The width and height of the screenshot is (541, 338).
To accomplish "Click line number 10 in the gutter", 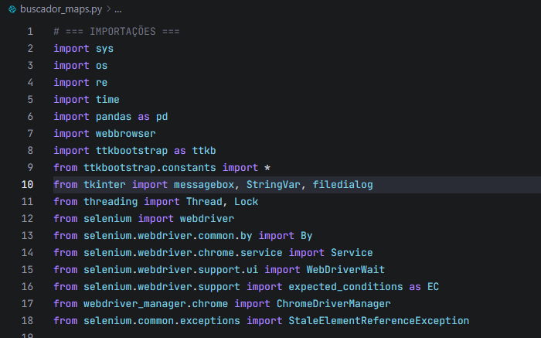I will 27,185.
